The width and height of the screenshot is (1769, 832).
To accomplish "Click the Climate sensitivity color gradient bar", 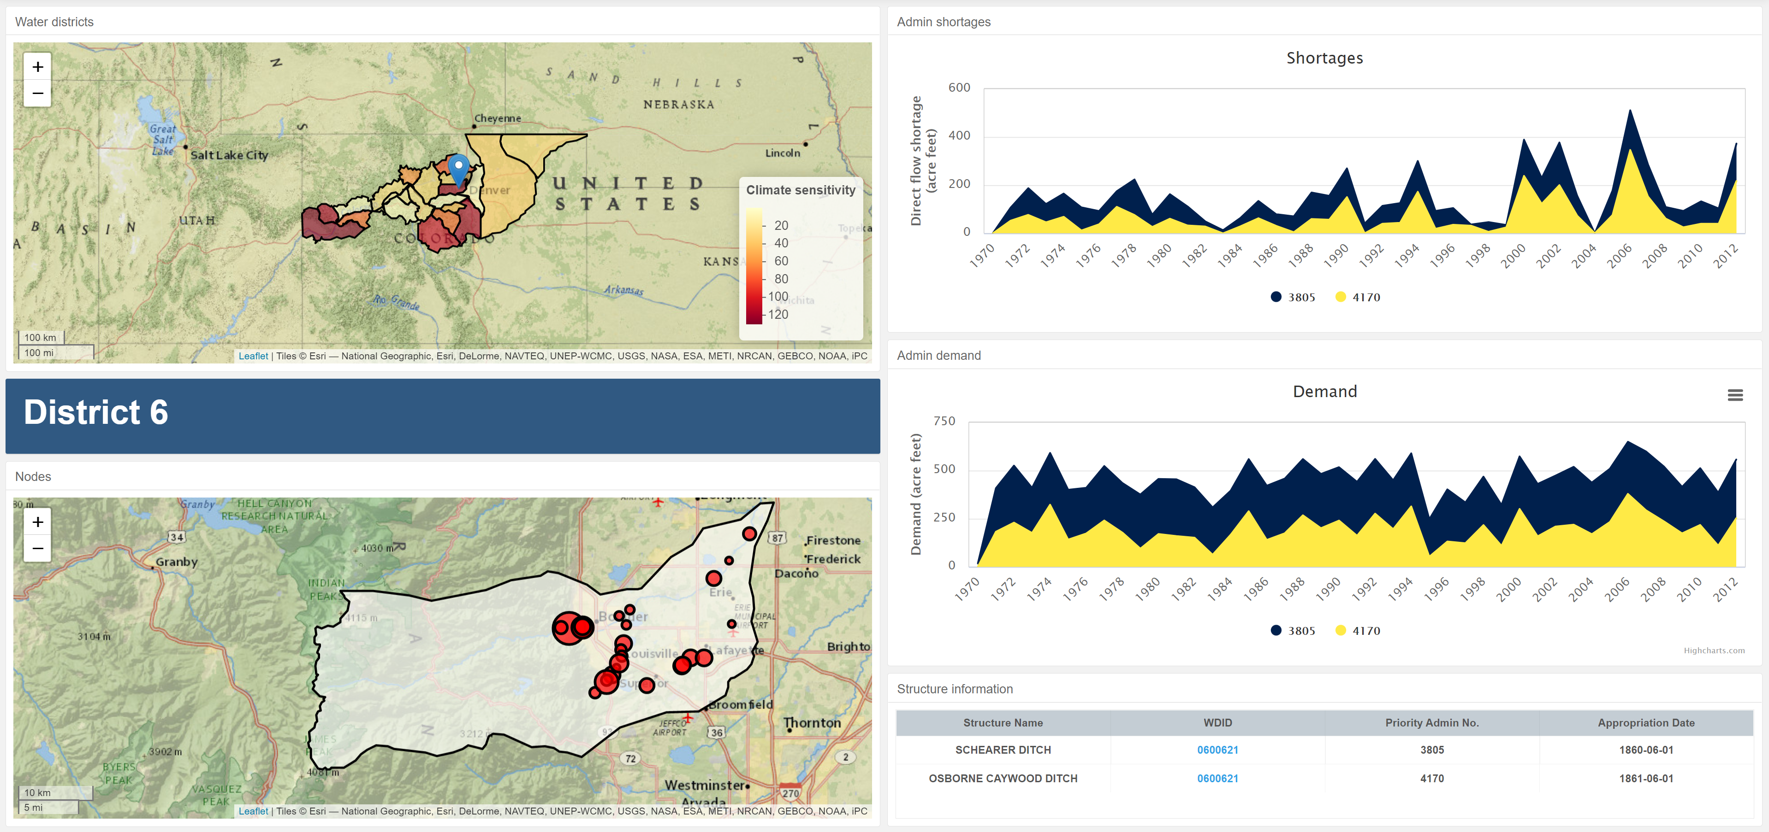I will [x=754, y=266].
